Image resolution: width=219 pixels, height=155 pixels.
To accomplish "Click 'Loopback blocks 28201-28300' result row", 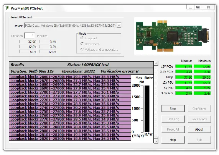I will (70, 139).
